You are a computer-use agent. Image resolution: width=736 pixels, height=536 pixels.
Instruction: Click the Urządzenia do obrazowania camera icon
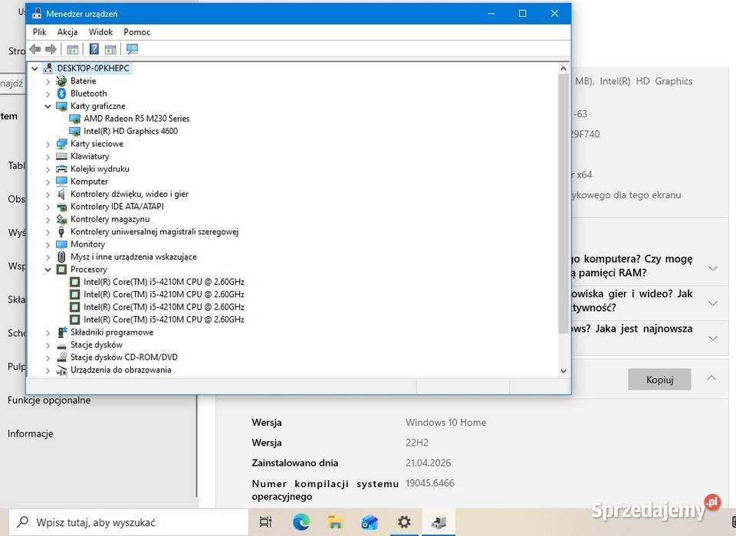[x=61, y=370]
